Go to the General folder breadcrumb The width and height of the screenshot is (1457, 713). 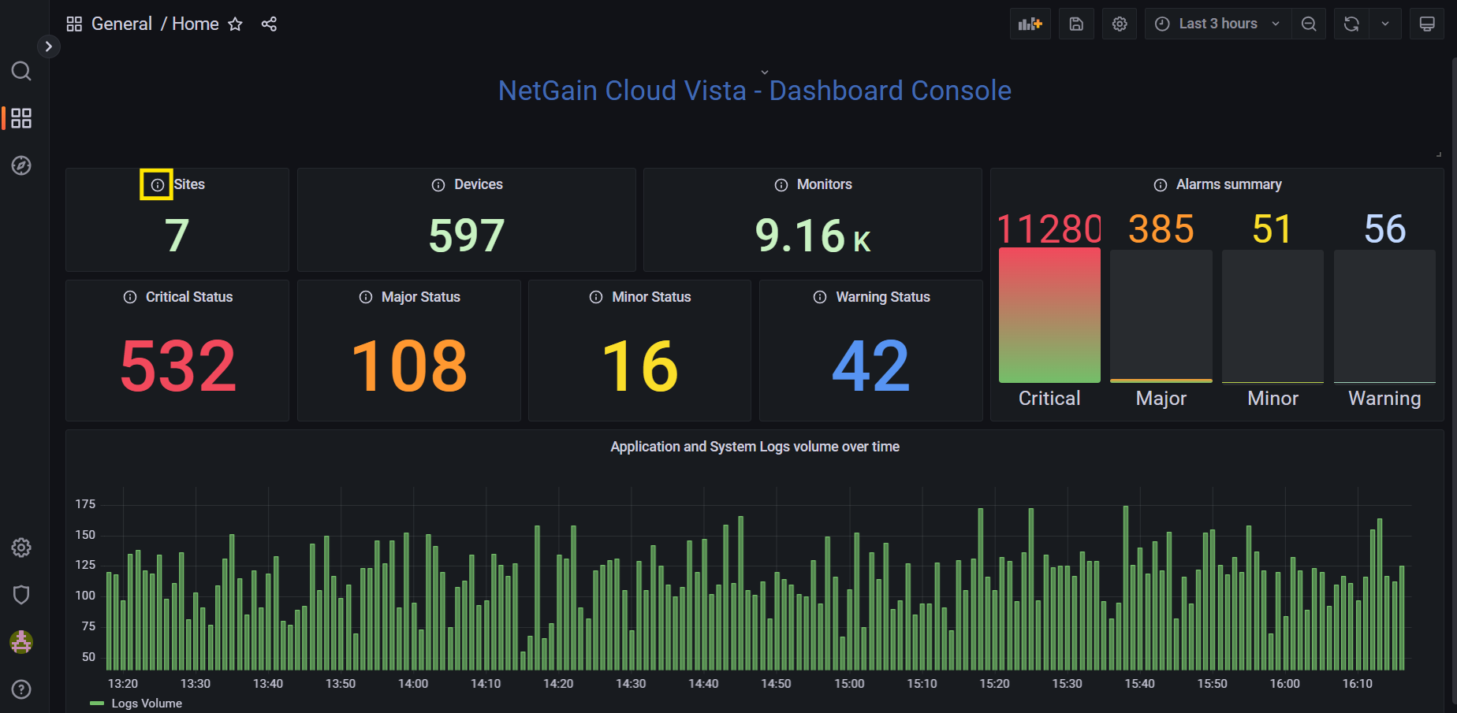[x=121, y=24]
